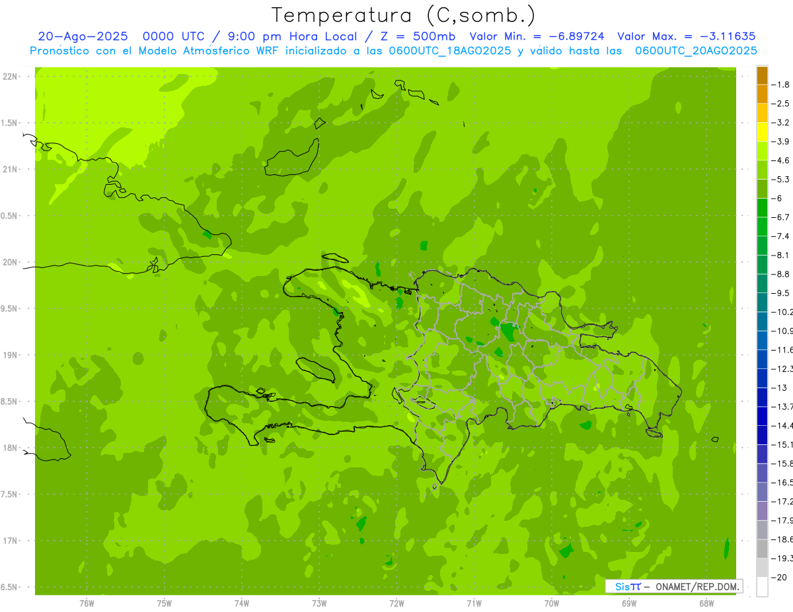The width and height of the screenshot is (793, 612).
Task: Click the '18N' latitude axis label
Action: coord(10,448)
